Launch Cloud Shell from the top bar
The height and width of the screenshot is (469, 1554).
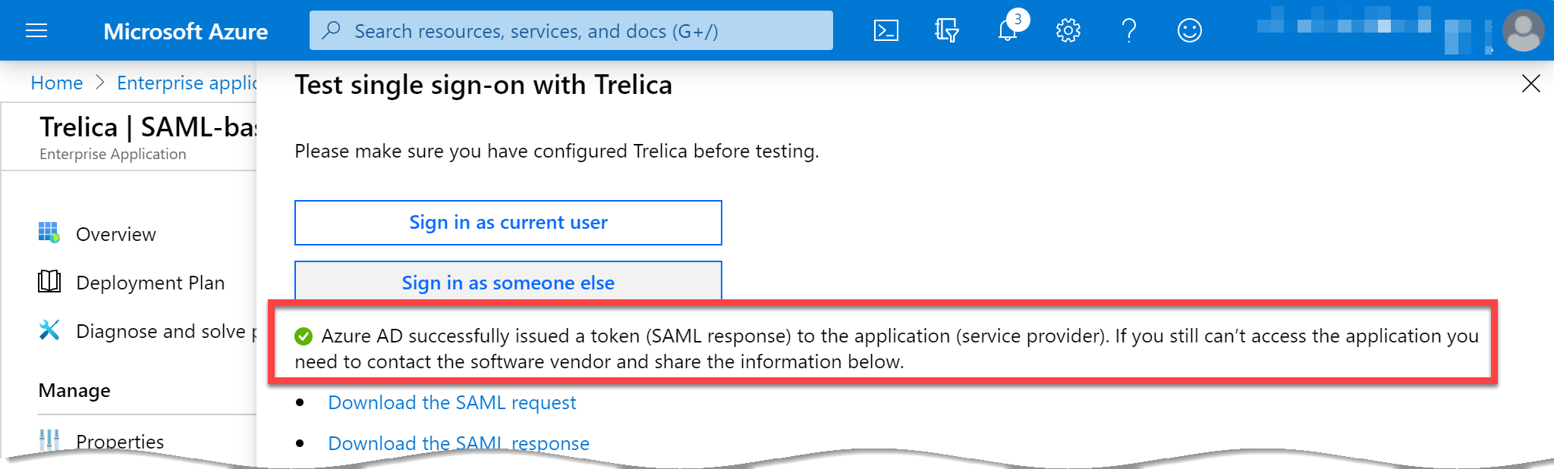coord(886,31)
